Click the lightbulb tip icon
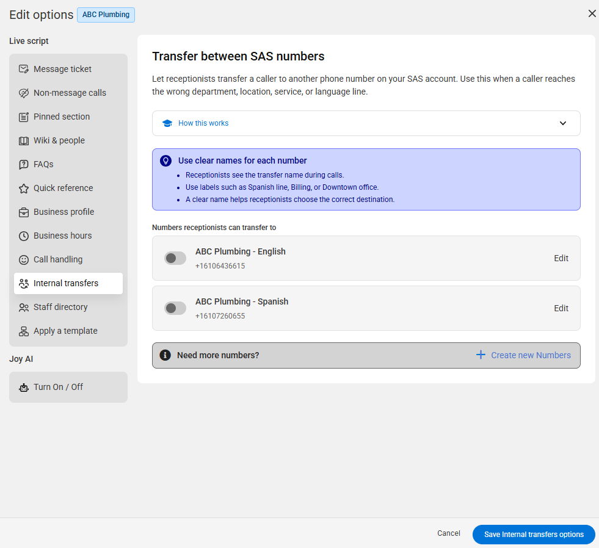 coord(166,160)
